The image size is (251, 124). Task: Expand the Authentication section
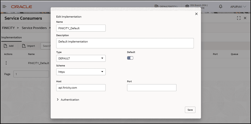pyautogui.click(x=58, y=100)
